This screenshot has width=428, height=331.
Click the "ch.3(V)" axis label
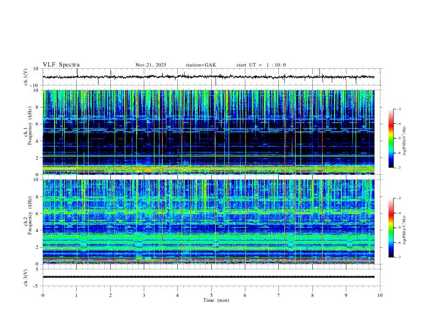point(26,278)
